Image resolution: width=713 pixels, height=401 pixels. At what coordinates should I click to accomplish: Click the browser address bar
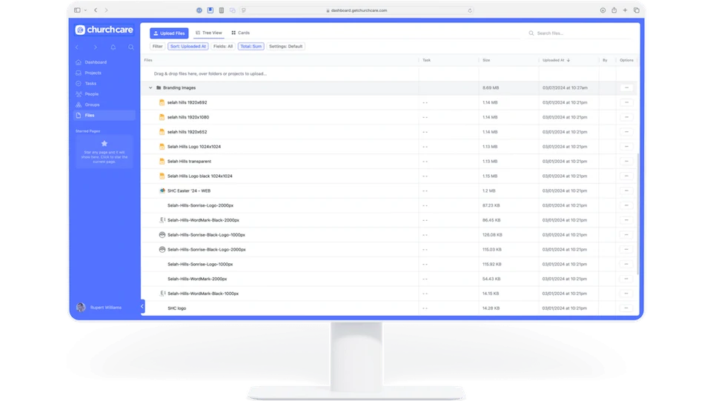coord(358,10)
